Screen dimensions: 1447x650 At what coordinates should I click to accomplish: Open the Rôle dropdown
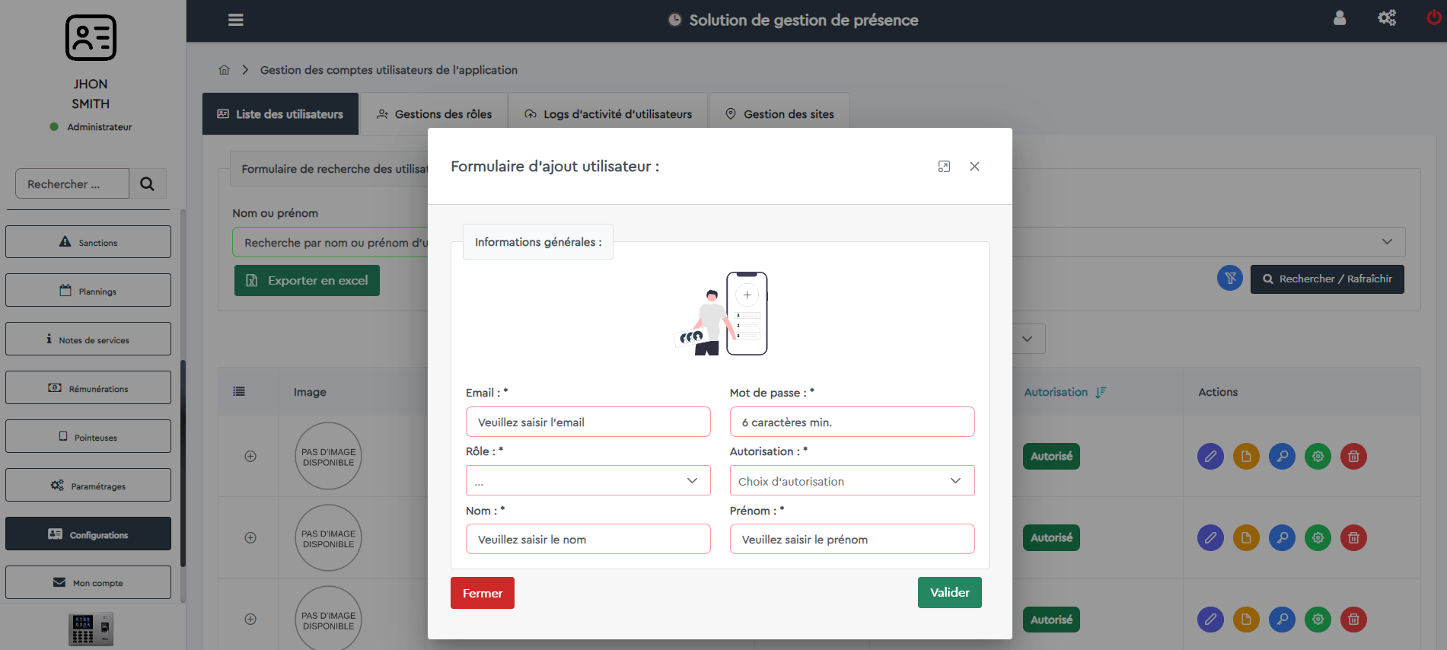tap(588, 480)
